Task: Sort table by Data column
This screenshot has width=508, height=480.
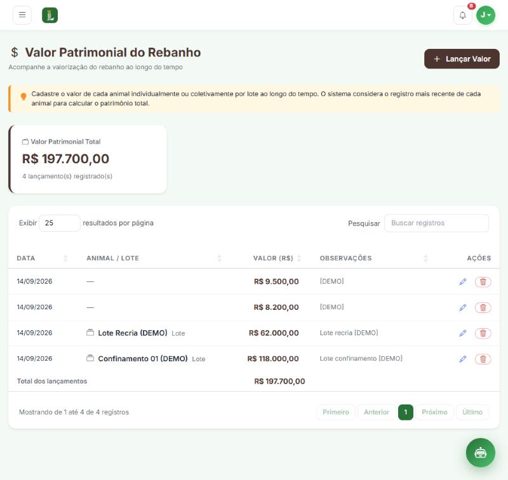Action: click(43, 258)
